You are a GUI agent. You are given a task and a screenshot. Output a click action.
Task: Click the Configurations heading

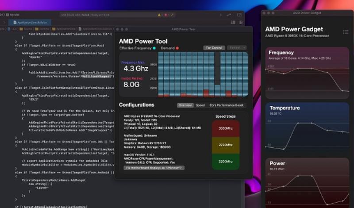137,105
